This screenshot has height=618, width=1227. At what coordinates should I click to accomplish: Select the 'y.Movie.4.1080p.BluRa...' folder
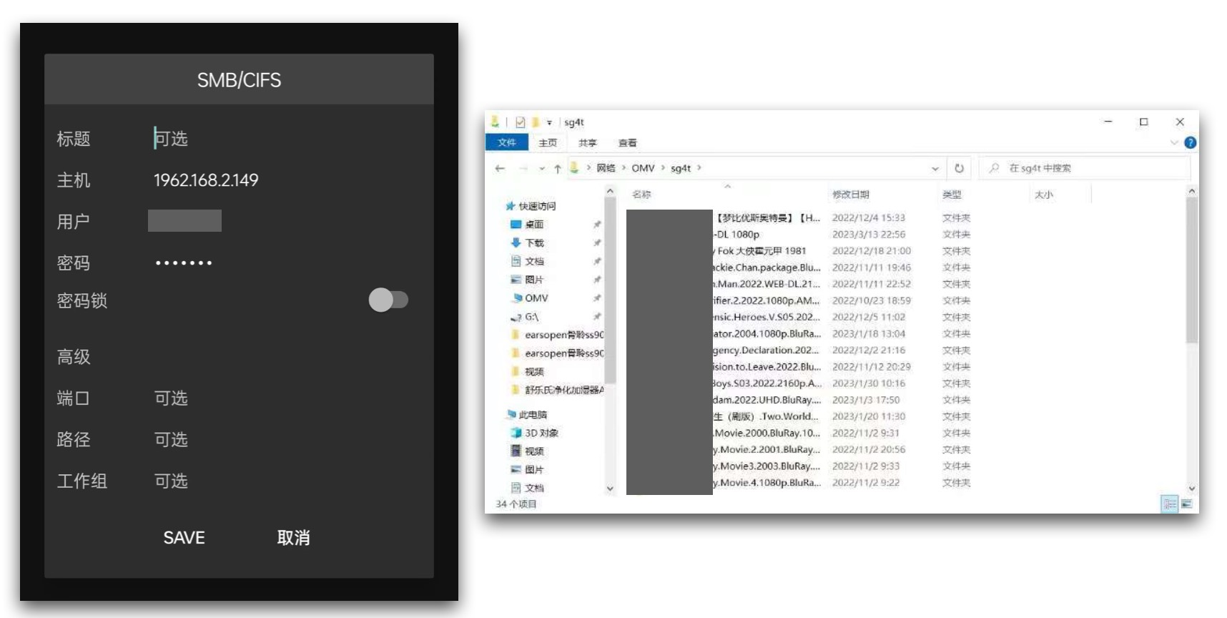[801, 483]
